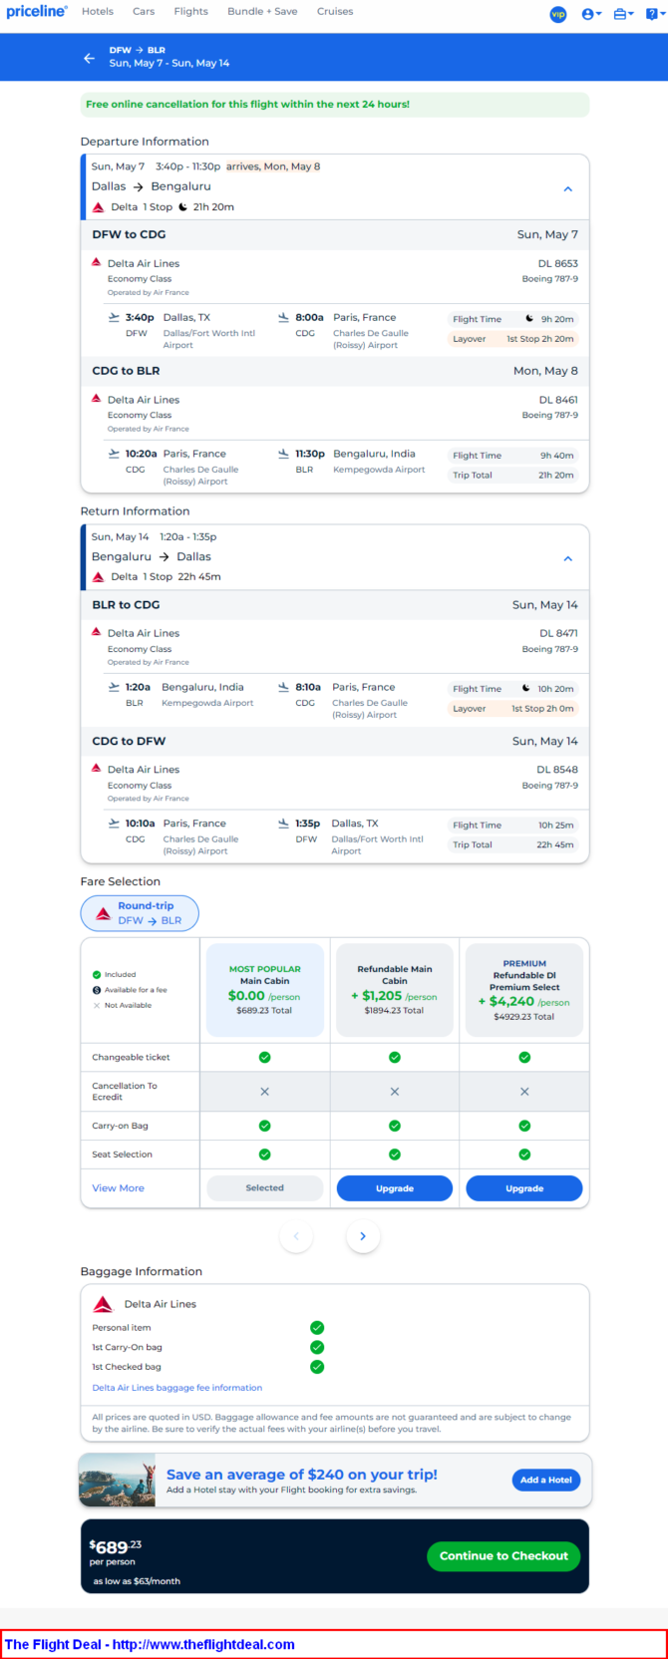The image size is (668, 1659).
Task: Click the green 'Included' legend check icon
Action: 97,975
